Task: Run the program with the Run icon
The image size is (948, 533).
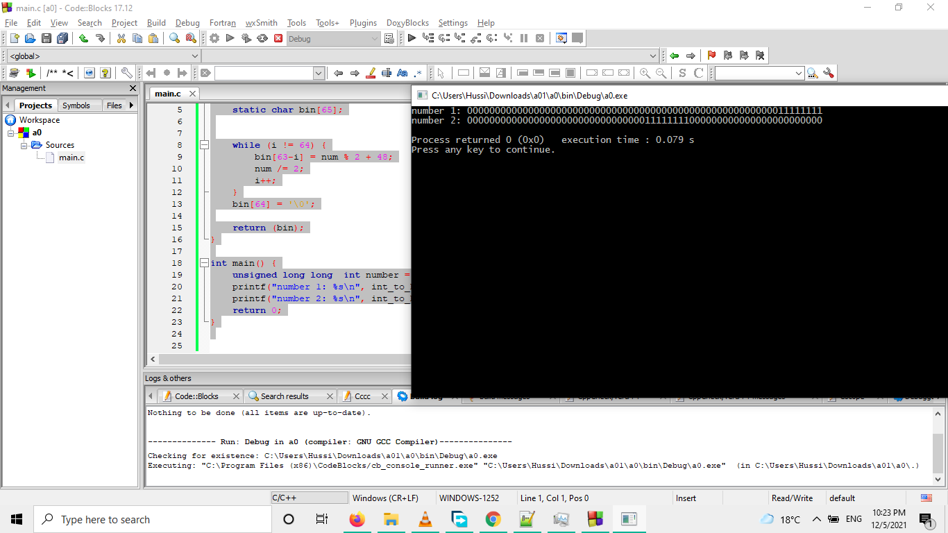Action: point(230,38)
